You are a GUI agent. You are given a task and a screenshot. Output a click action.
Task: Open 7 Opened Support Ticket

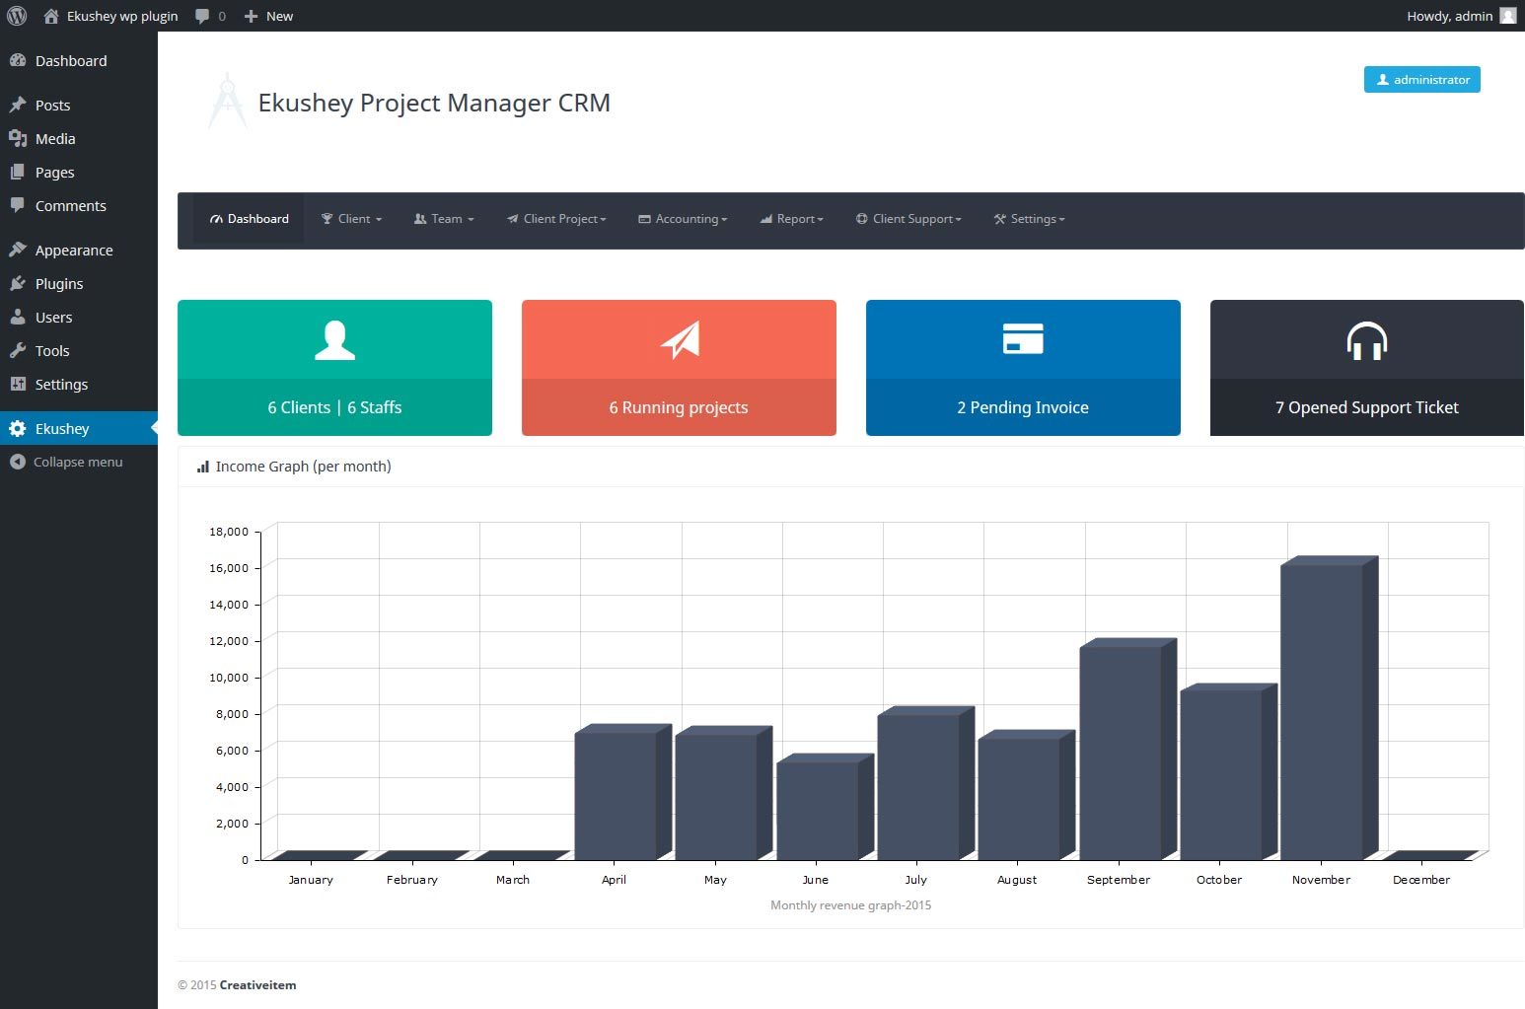coord(1367,407)
